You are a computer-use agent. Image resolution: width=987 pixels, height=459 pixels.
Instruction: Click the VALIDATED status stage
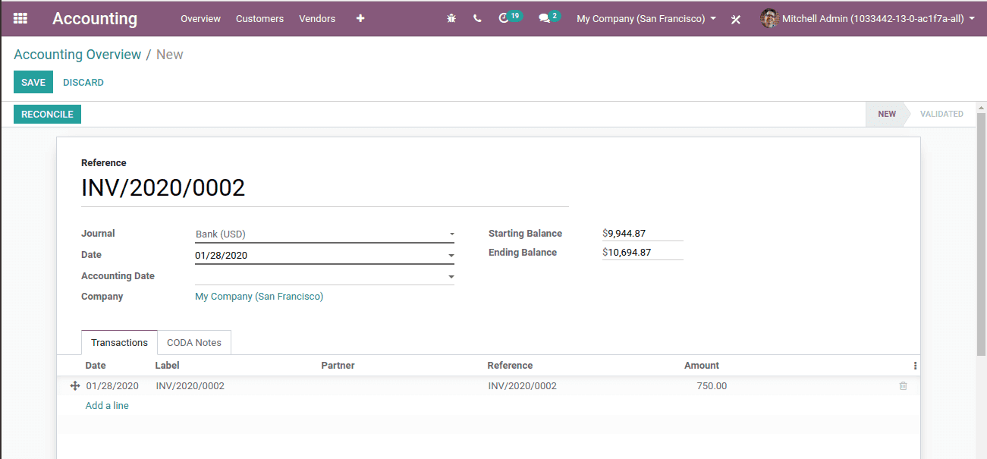[x=941, y=115]
